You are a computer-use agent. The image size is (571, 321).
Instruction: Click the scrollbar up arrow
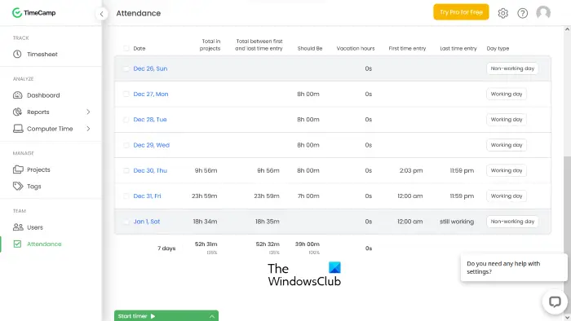coord(567,29)
